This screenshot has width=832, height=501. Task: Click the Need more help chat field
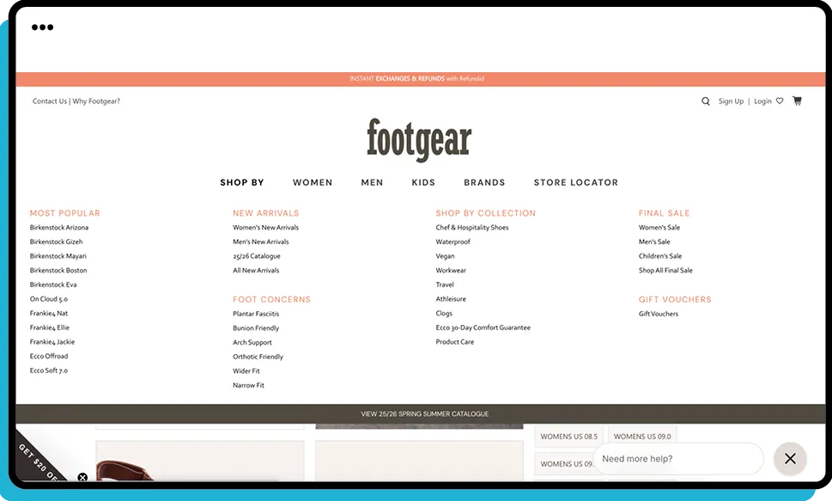pos(678,459)
